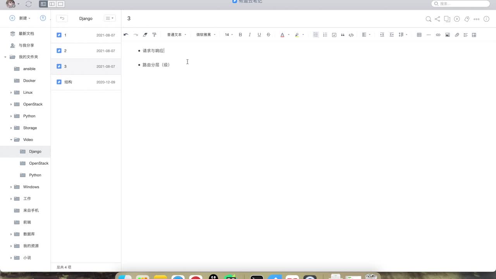Viewport: 496px width, 279px height.
Task: Insert a code block
Action: point(351,35)
